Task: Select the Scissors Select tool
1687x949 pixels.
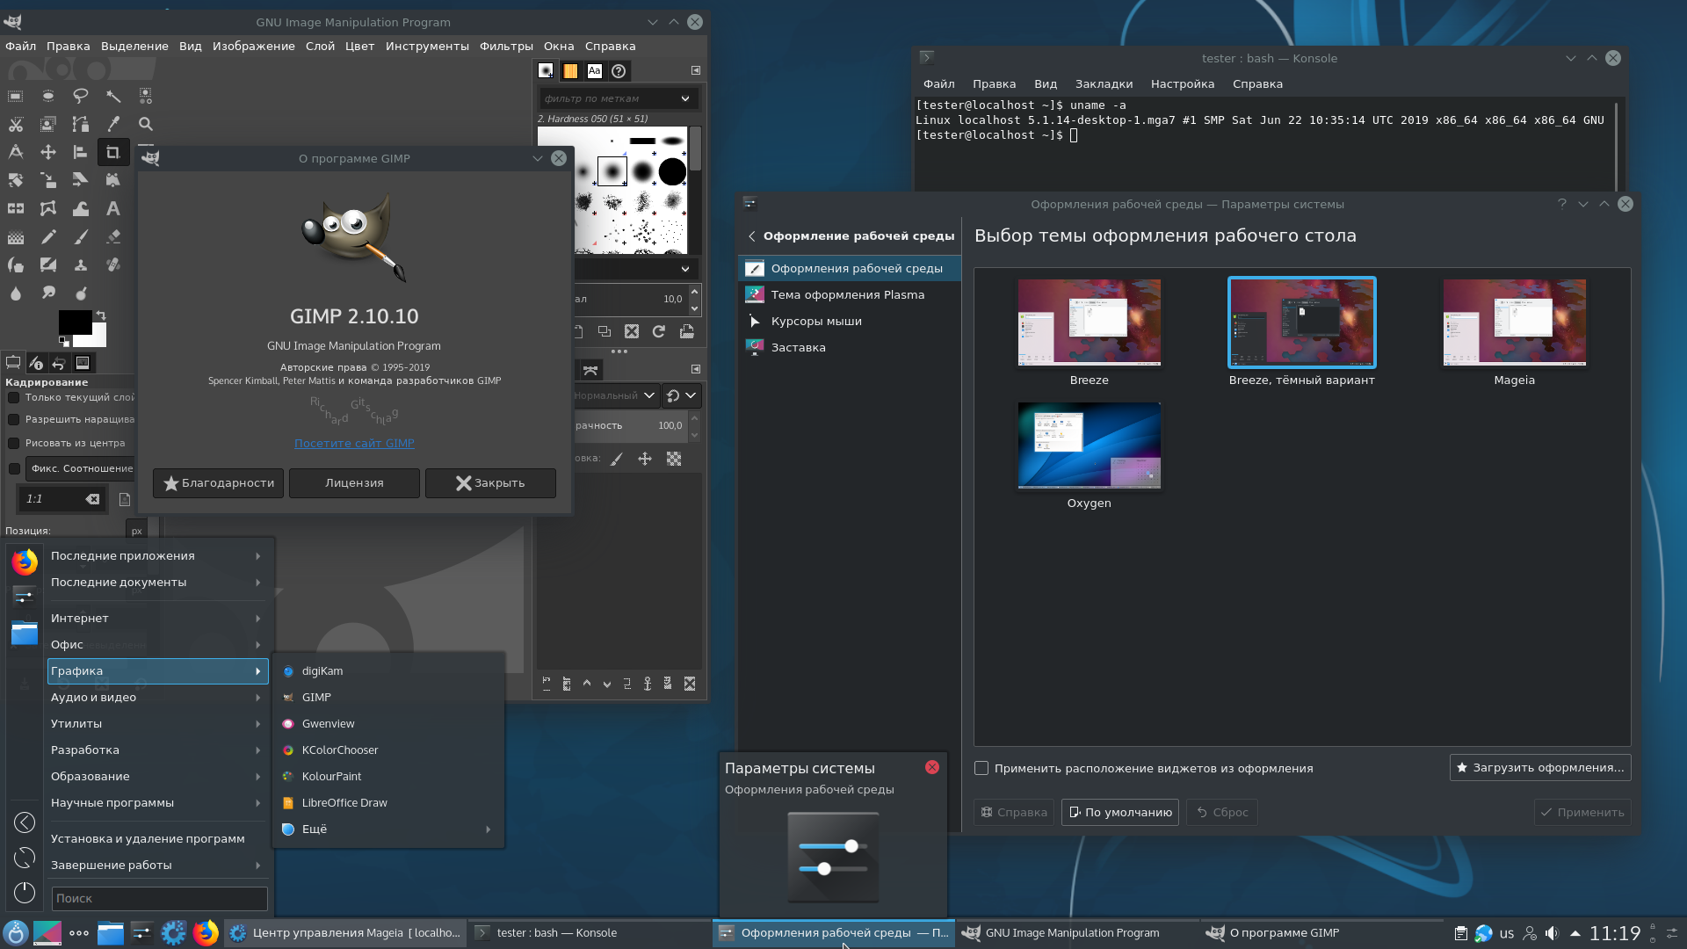Action: tap(16, 124)
